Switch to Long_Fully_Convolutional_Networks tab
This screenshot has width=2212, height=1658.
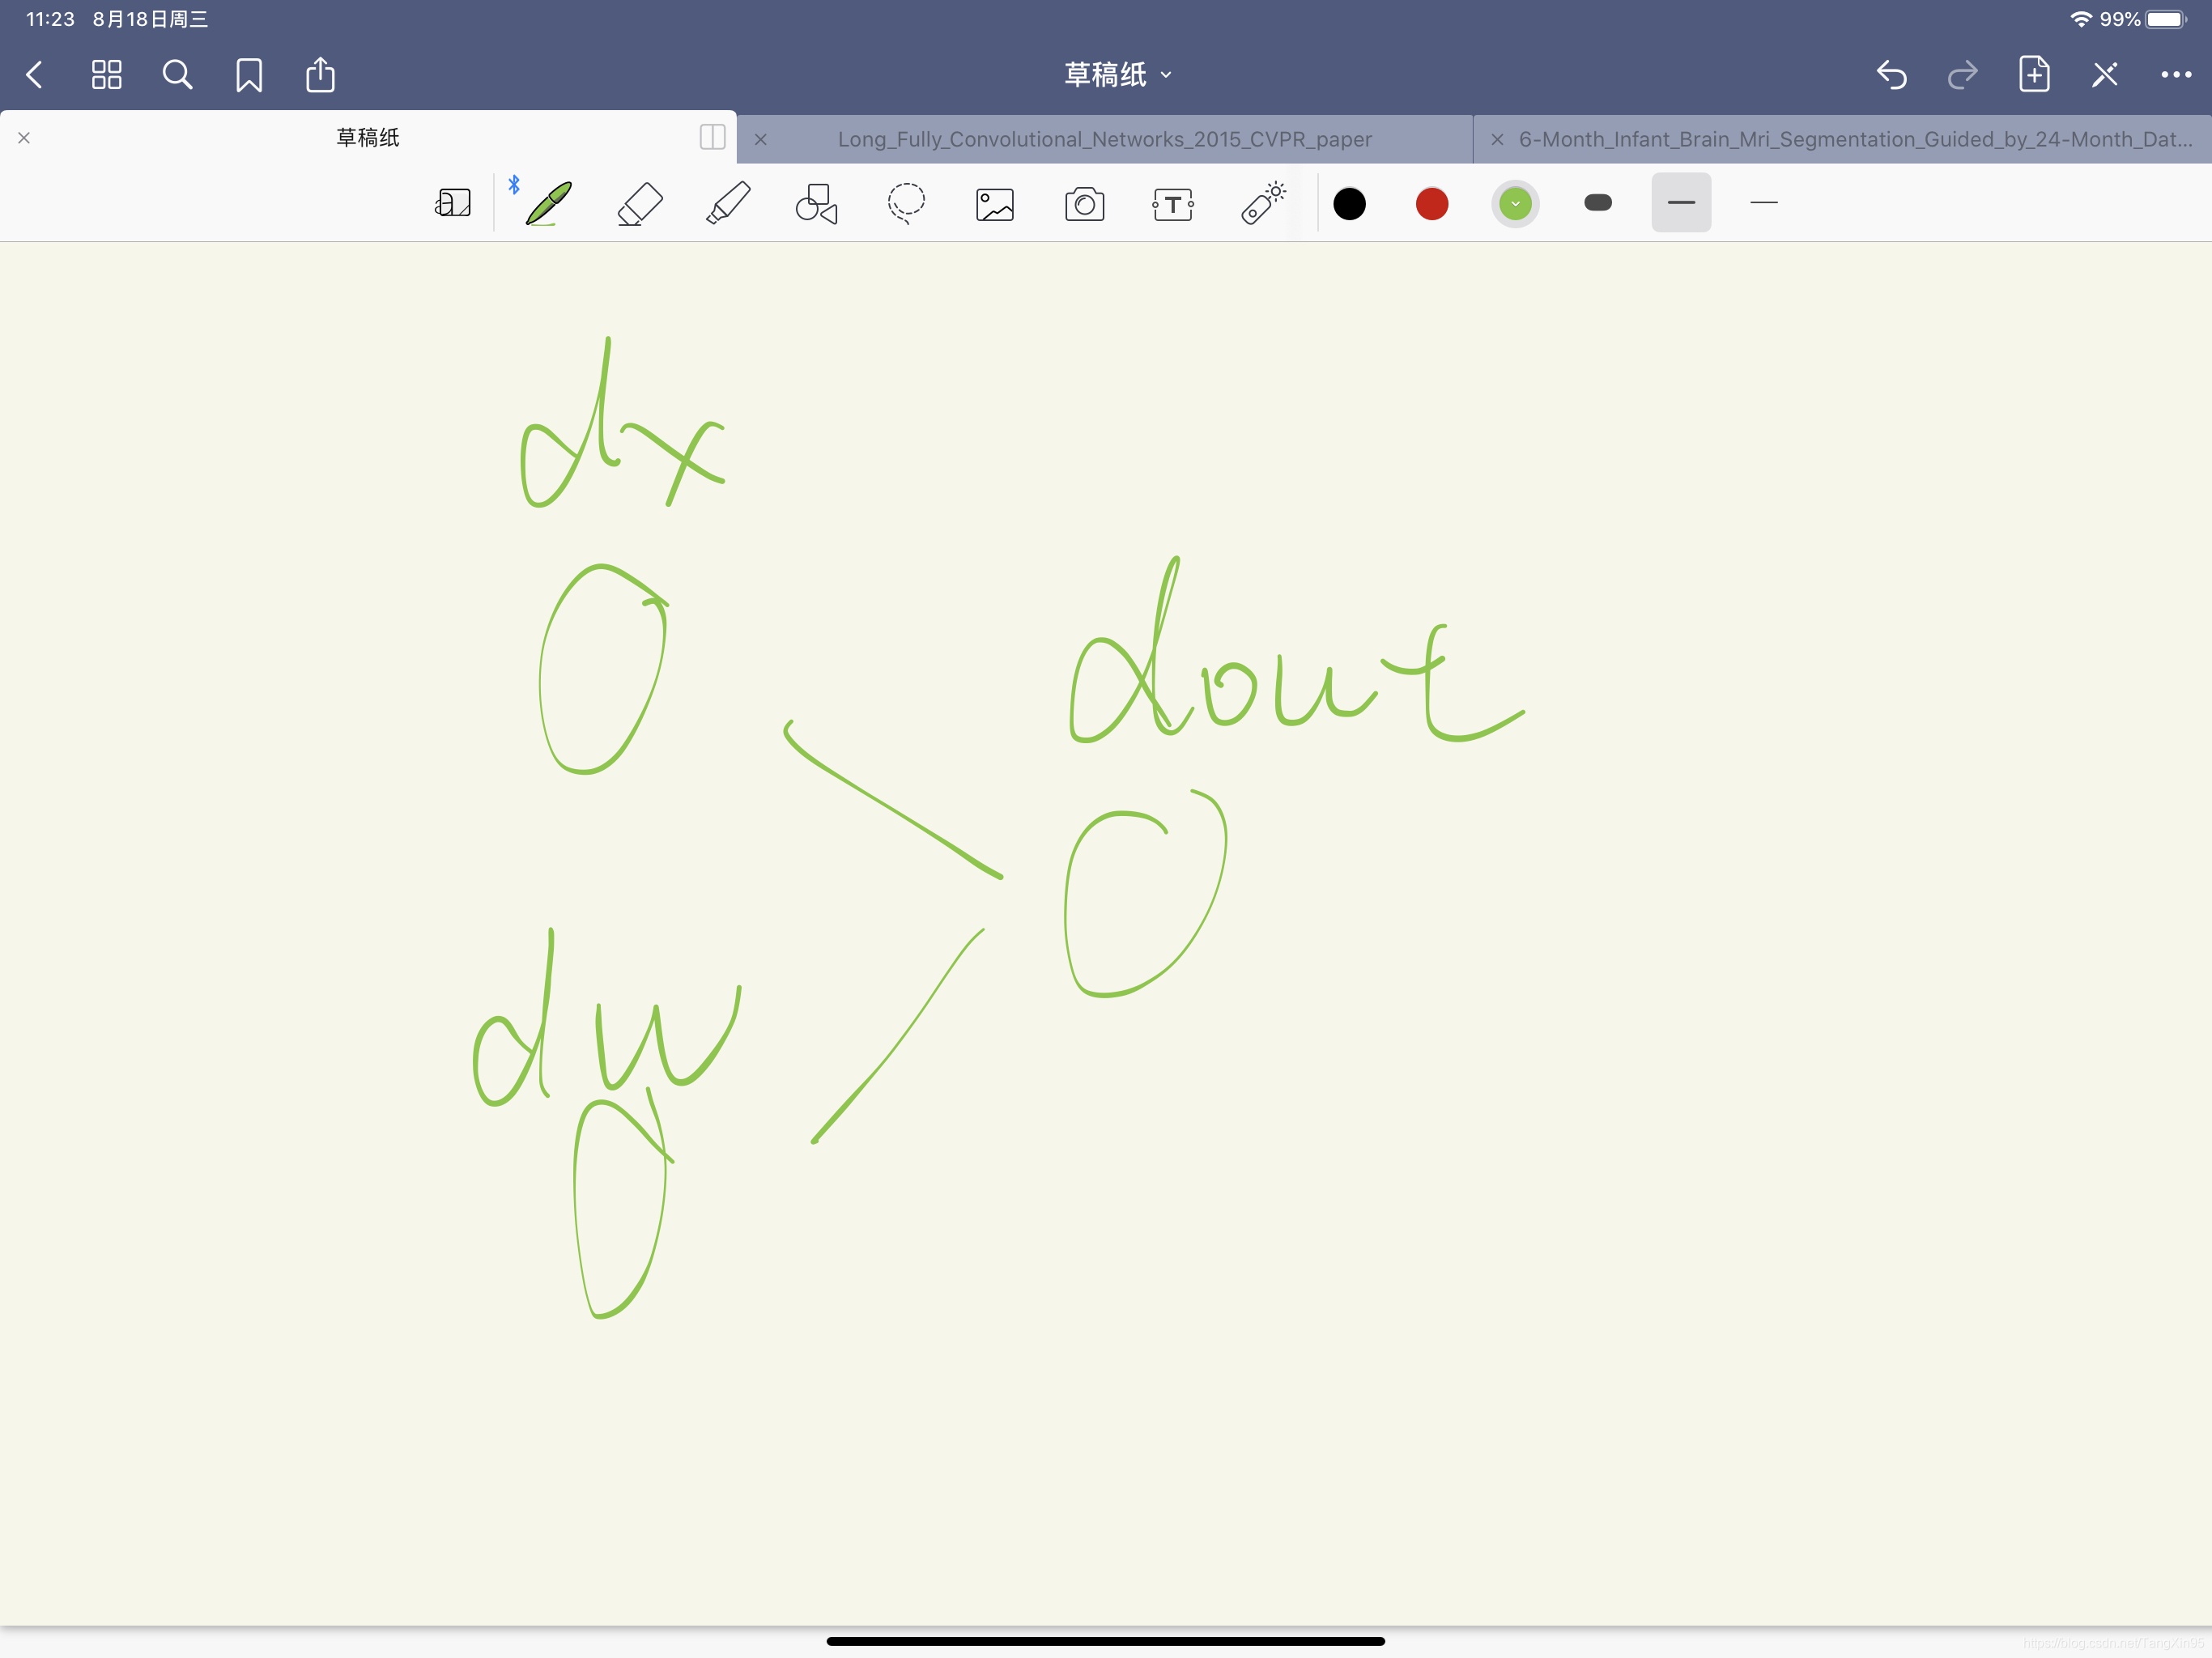point(1104,139)
